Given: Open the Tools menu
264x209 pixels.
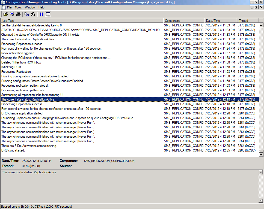Looking at the screenshot, I should click(x=18, y=7).
